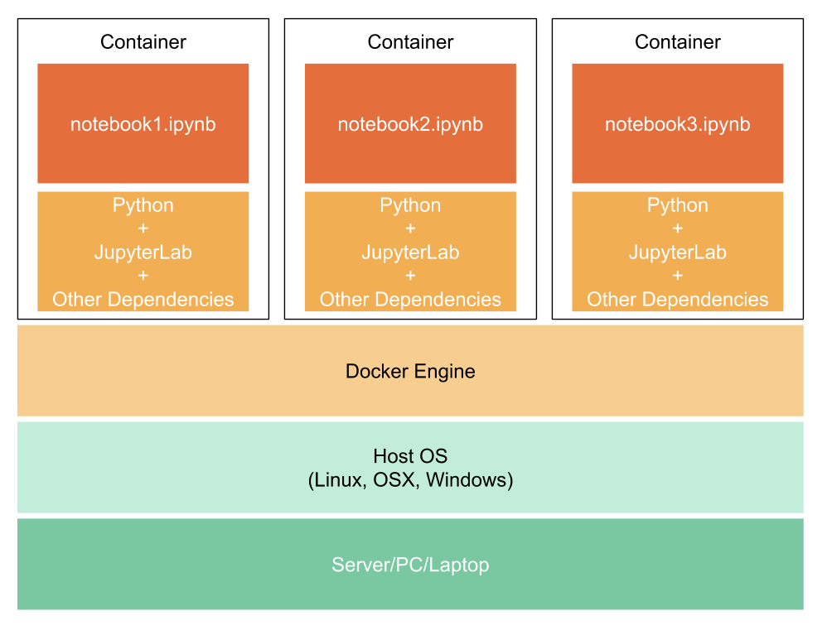
Task: Select the notebook1.ipynb block
Action: tap(143, 123)
